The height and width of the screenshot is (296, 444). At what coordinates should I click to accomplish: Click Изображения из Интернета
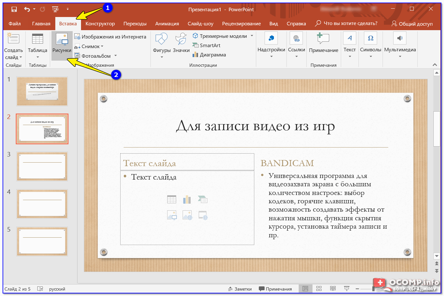110,37
